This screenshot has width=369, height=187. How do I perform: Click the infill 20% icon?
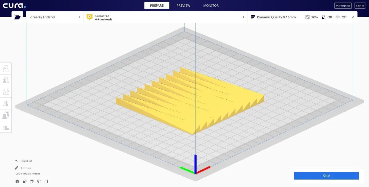point(307,17)
